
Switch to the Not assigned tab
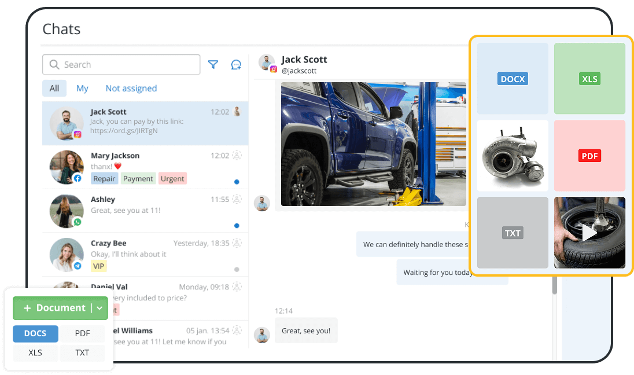[x=131, y=88]
